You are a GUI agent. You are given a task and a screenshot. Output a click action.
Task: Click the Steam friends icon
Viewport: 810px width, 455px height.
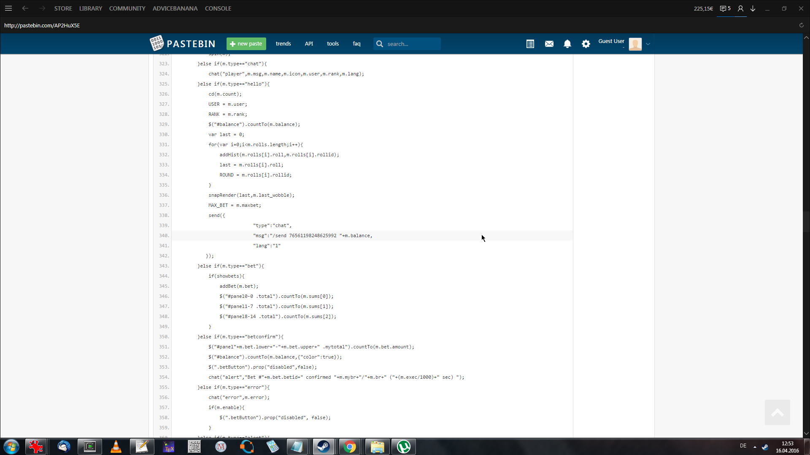740,8
